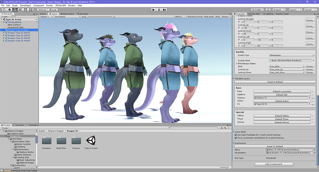Open the Display 1 dropdown
319x172 pixels.
[x=47, y=17]
